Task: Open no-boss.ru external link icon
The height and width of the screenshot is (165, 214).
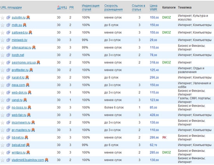Action: [x=8, y=107]
